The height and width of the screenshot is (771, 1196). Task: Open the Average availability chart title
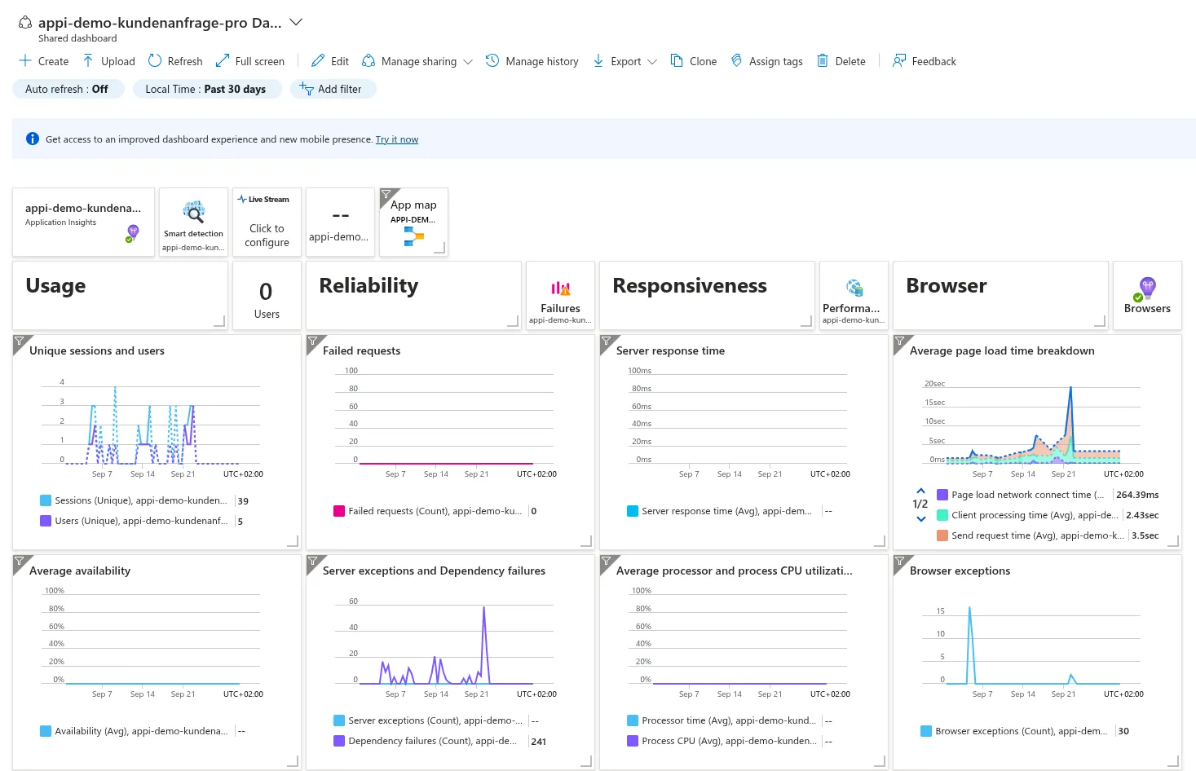coord(80,571)
